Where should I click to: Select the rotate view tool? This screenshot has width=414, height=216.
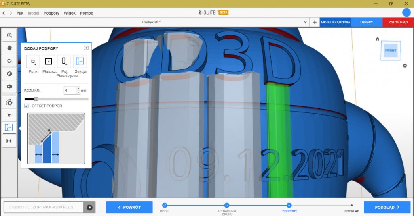point(10,61)
